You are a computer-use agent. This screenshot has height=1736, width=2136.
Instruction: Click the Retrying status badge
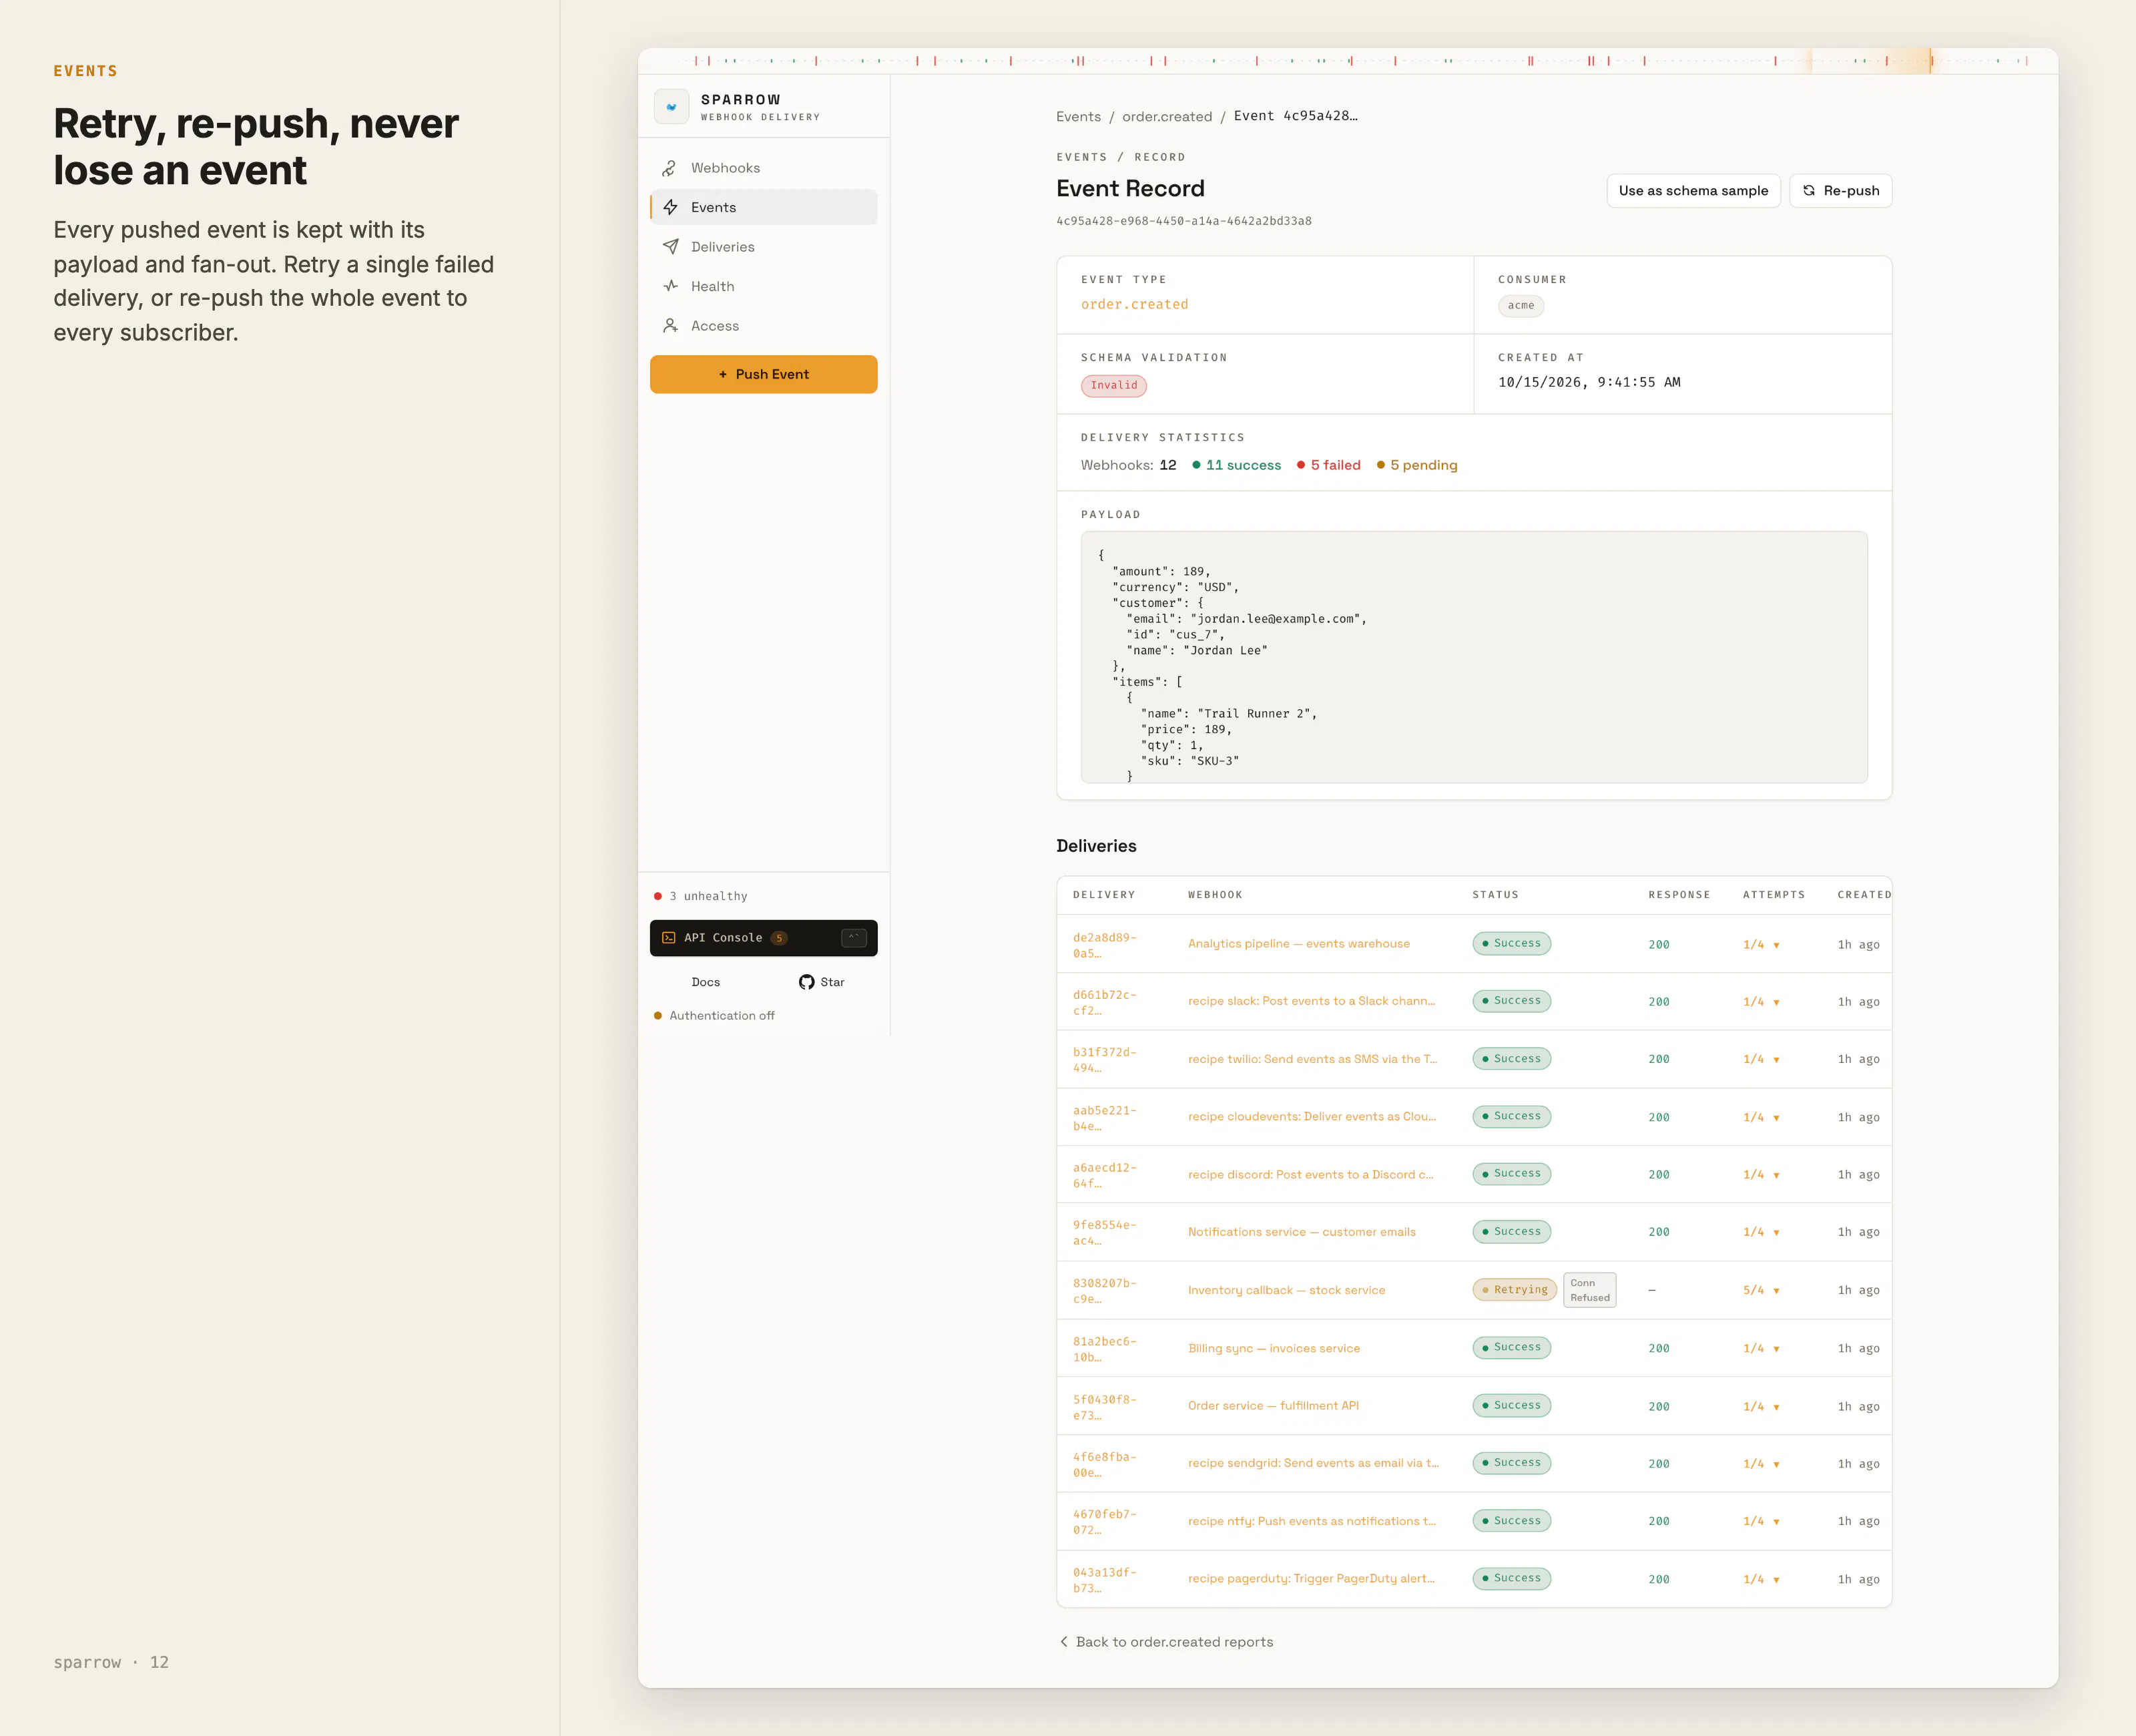point(1515,1290)
